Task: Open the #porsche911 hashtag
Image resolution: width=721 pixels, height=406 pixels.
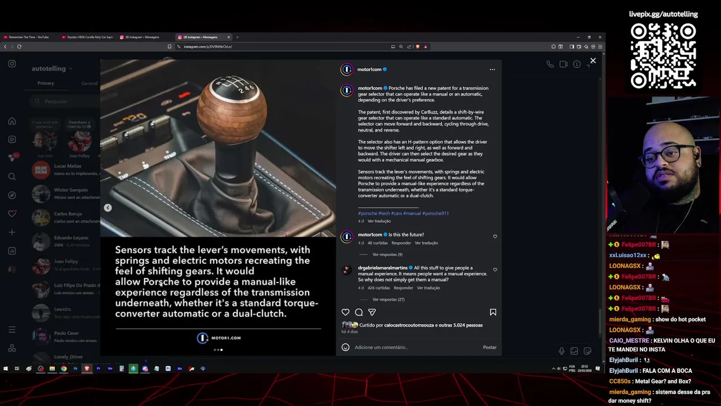Action: pos(435,213)
